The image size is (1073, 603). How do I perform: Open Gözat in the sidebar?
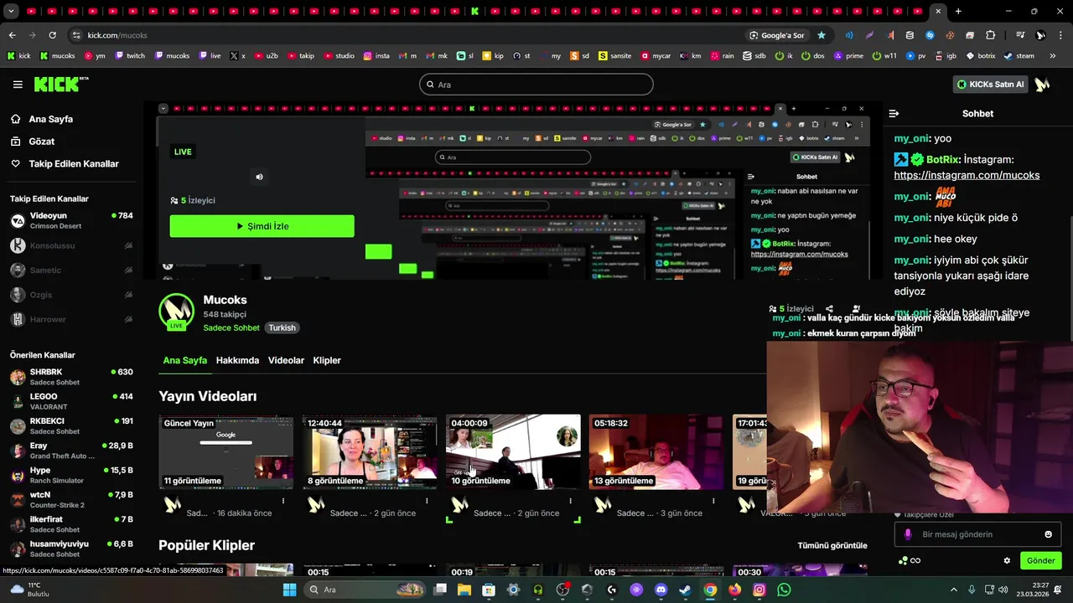click(x=41, y=142)
